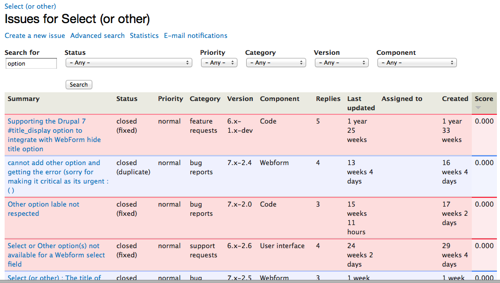
Task: Click '6.x-1.x-dev' version cell
Action: click(240, 126)
